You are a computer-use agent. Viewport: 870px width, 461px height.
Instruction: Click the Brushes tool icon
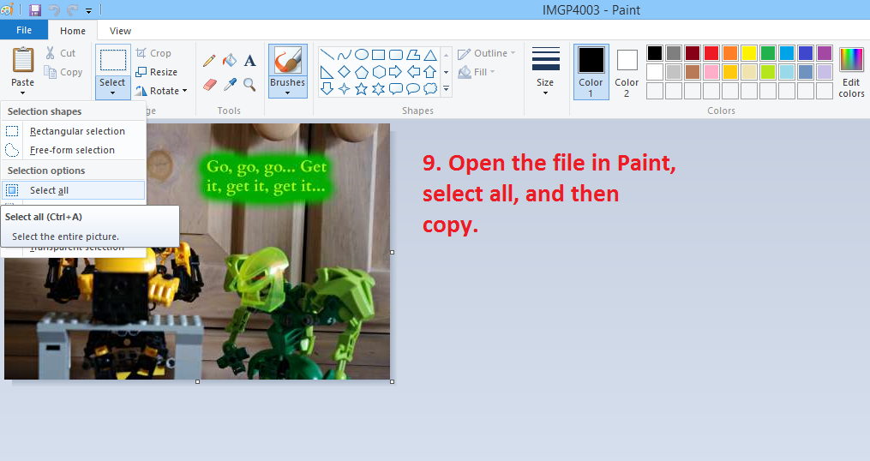pyautogui.click(x=287, y=61)
